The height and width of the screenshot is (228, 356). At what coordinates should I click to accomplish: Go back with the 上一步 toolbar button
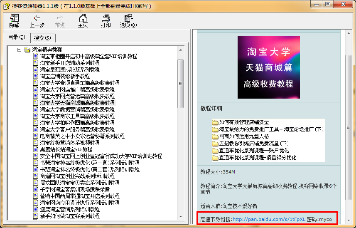click(37, 21)
